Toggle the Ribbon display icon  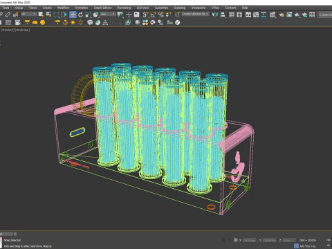click(x=248, y=15)
